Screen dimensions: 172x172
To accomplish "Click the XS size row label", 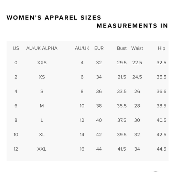I will (x=42, y=77).
